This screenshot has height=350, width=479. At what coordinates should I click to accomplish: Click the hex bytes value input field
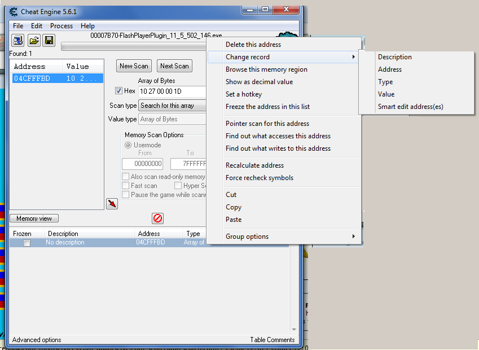(172, 91)
